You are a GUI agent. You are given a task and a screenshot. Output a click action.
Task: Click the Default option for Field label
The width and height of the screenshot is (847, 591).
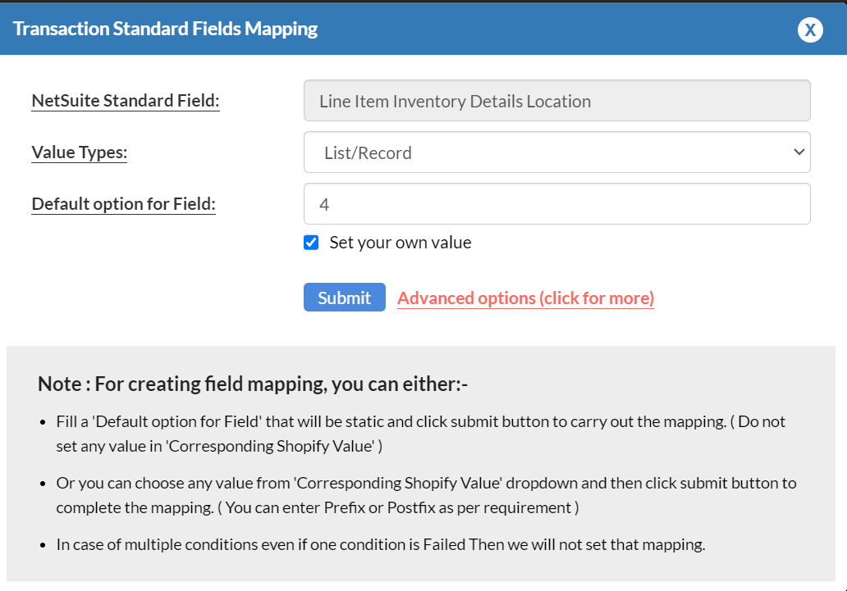123,203
